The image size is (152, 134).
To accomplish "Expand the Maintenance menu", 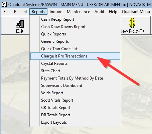I will [x=78, y=12].
